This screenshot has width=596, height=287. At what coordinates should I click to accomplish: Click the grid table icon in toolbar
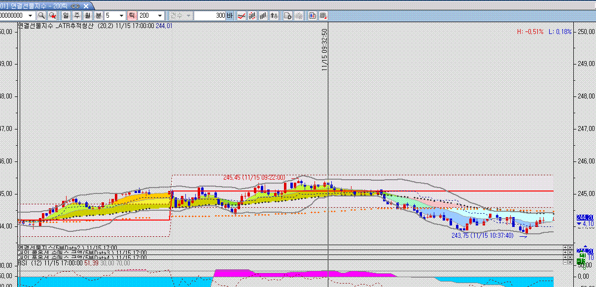click(323, 16)
